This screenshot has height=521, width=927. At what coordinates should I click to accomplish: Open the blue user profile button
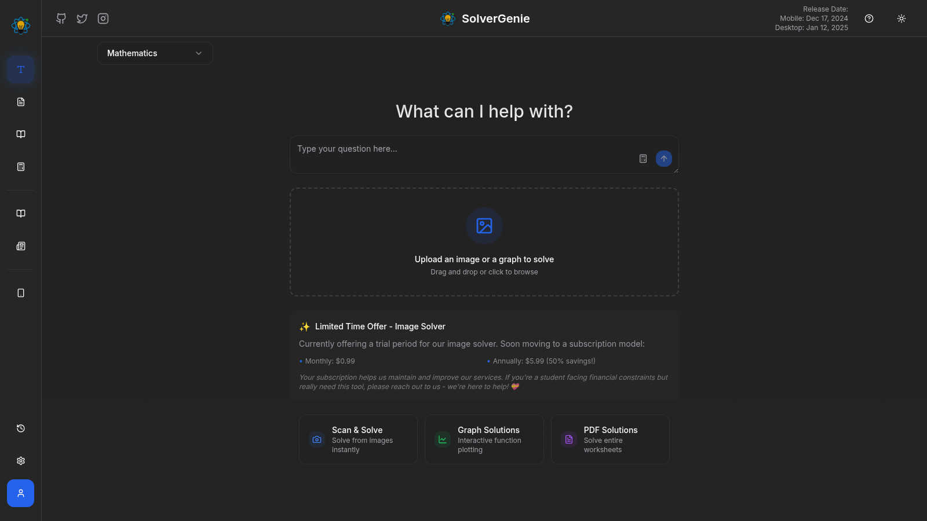click(x=21, y=493)
